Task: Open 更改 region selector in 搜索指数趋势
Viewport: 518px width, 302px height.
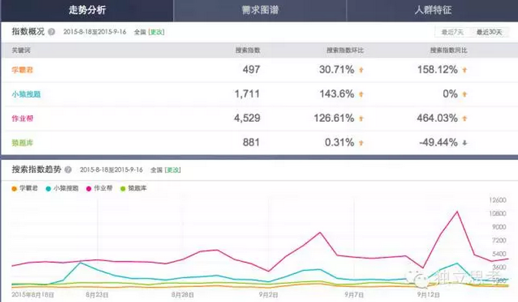Action: pos(172,170)
